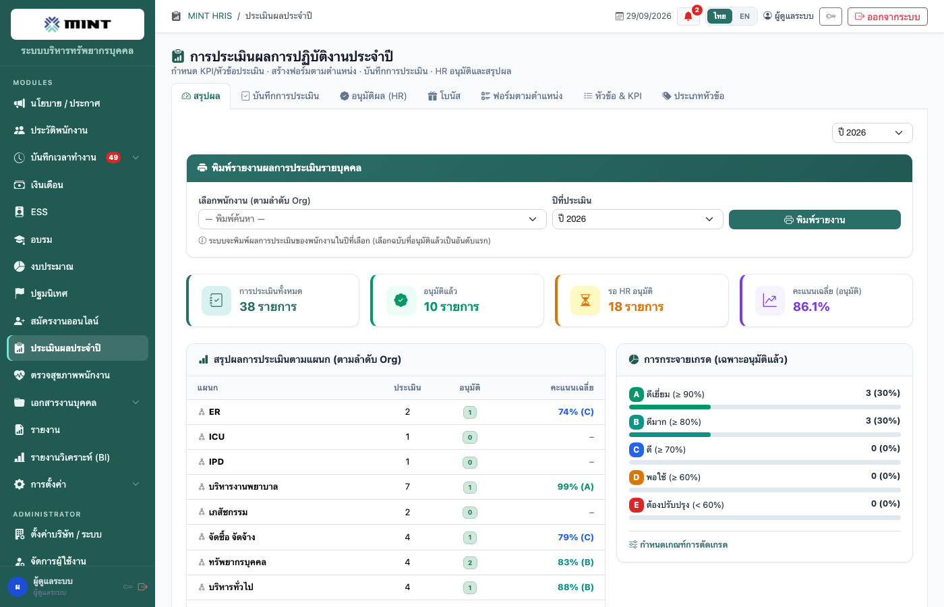
Task: Open ปฐมนิเทศ orientation module
Action: 78,293
